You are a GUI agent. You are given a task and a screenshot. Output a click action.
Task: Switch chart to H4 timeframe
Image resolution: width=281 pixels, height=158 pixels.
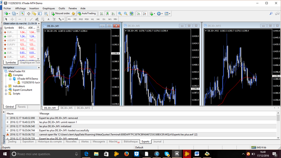pyautogui.click(x=98, y=19)
